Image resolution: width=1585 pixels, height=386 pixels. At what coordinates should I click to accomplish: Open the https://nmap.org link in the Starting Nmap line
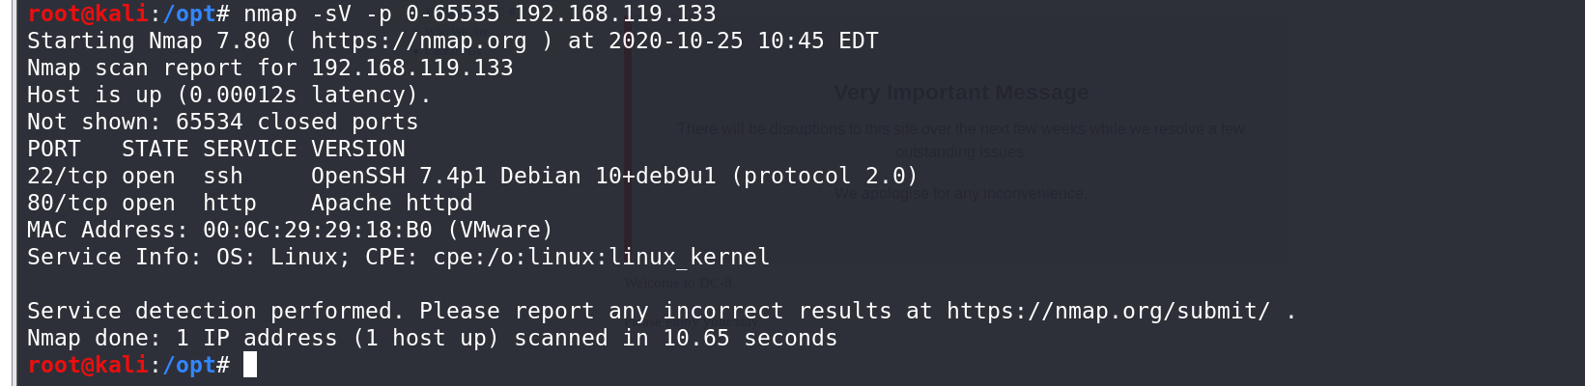tap(419, 41)
